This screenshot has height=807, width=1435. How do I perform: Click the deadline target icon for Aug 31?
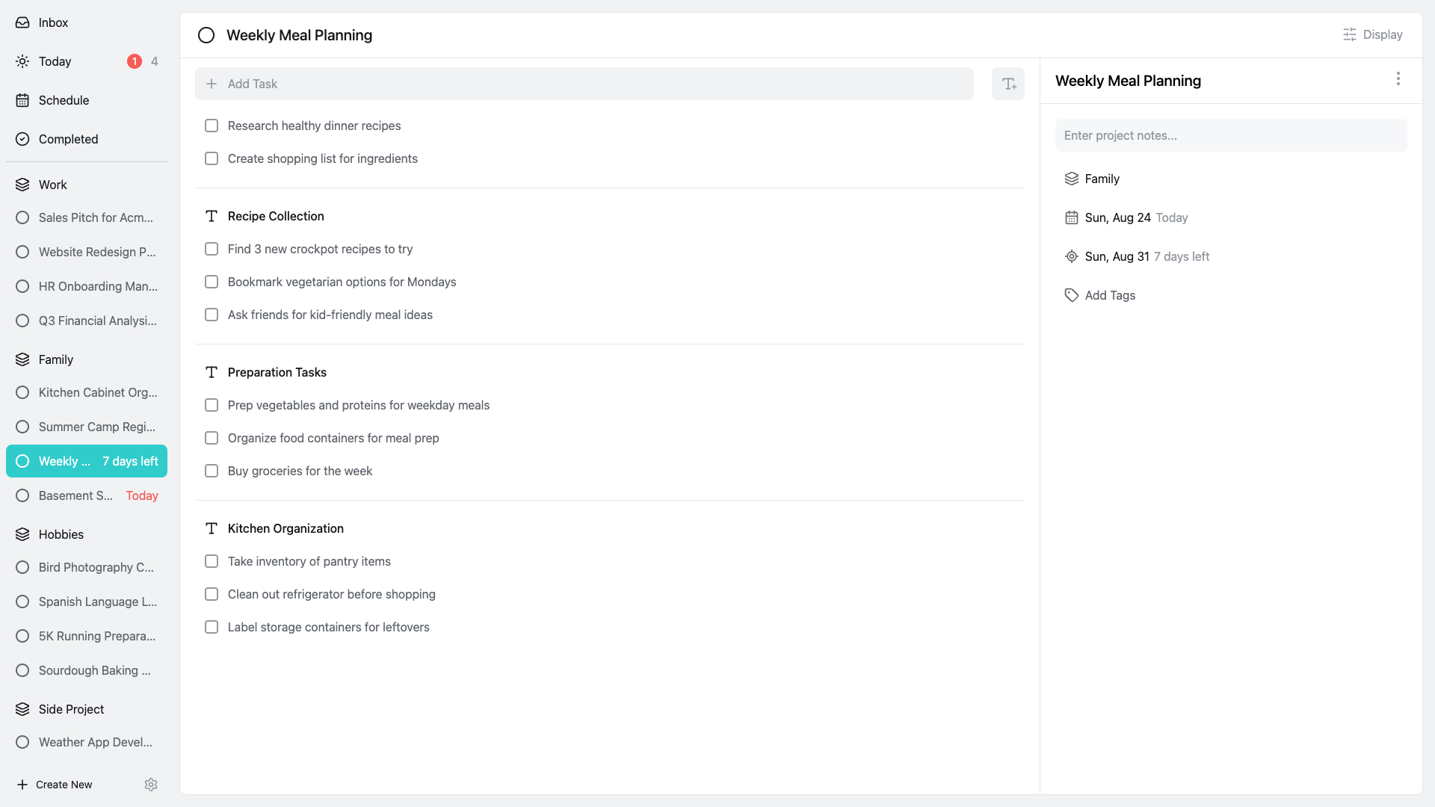click(x=1071, y=256)
